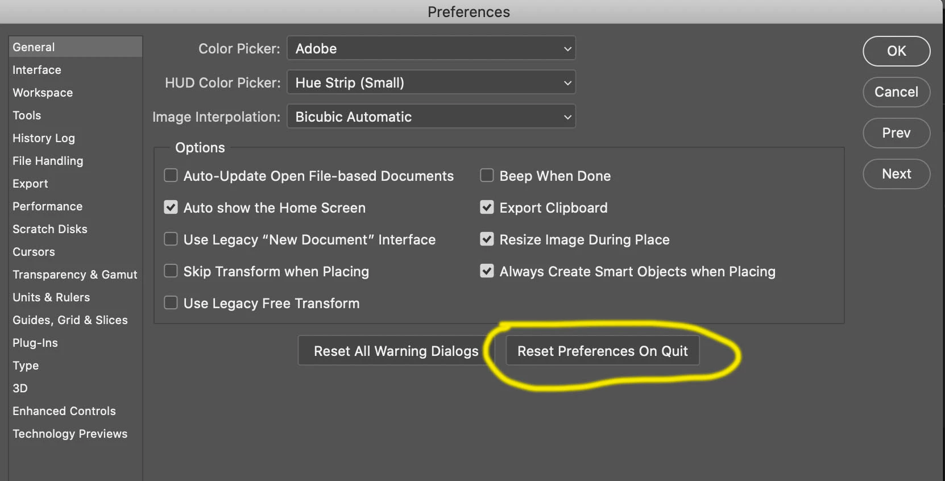Disable Resize Image During Place
This screenshot has height=481, width=945.
[487, 239]
